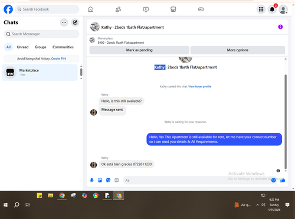Click the highlighted Kathy name heading

click(159, 67)
